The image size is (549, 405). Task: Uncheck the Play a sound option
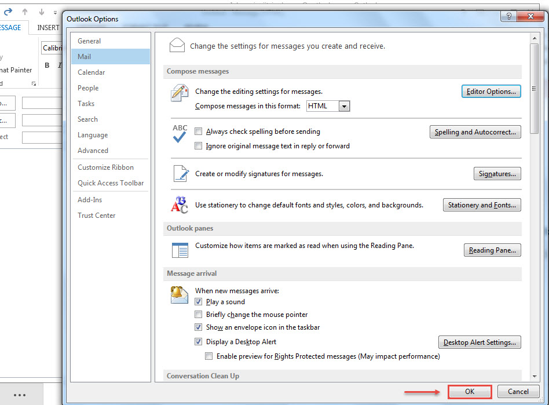[x=199, y=302]
